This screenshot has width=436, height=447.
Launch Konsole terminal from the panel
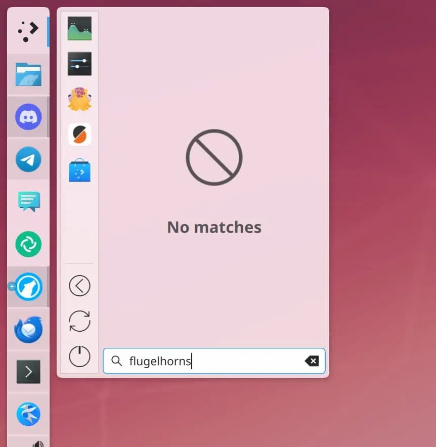[x=28, y=372]
